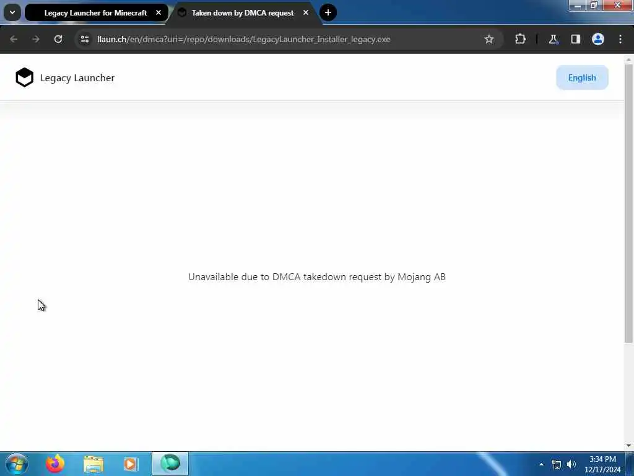Open the profile avatar menu
This screenshot has width=634, height=476.
pyautogui.click(x=597, y=39)
